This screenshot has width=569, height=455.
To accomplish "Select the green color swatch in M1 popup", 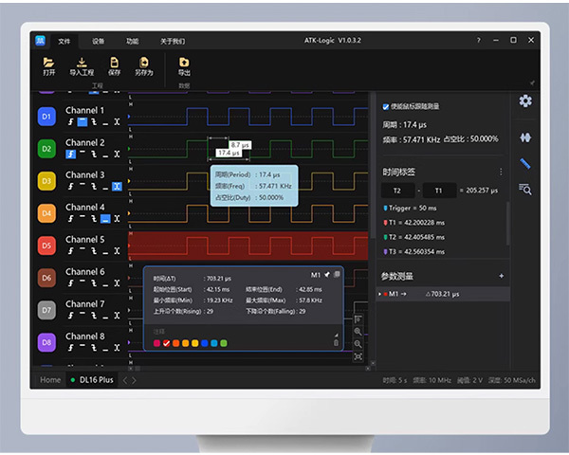I will pos(224,343).
